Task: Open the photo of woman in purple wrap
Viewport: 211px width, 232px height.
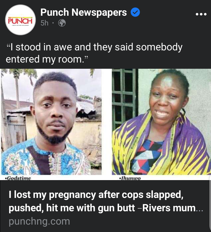Action: [x=161, y=122]
